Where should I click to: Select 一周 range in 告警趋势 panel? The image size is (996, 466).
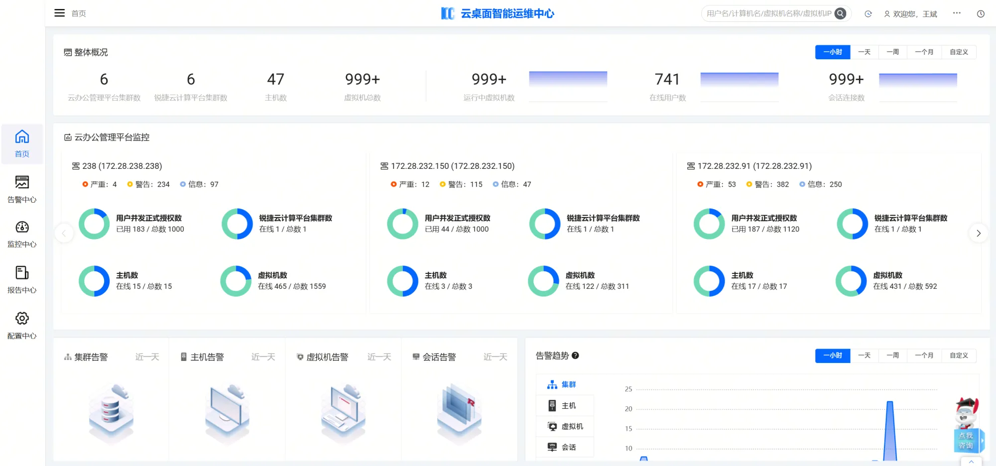coord(892,355)
